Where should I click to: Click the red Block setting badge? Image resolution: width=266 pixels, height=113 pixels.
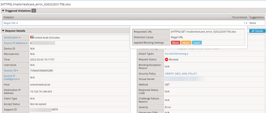pos(175,43)
